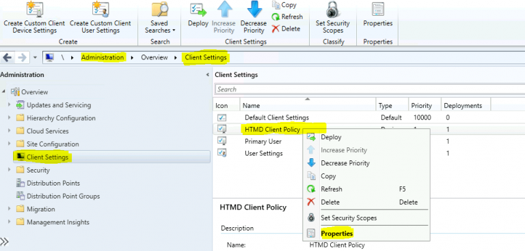Viewport: 525px width, 251px height.
Task: Choose Properties from the context menu
Action: click(336, 233)
